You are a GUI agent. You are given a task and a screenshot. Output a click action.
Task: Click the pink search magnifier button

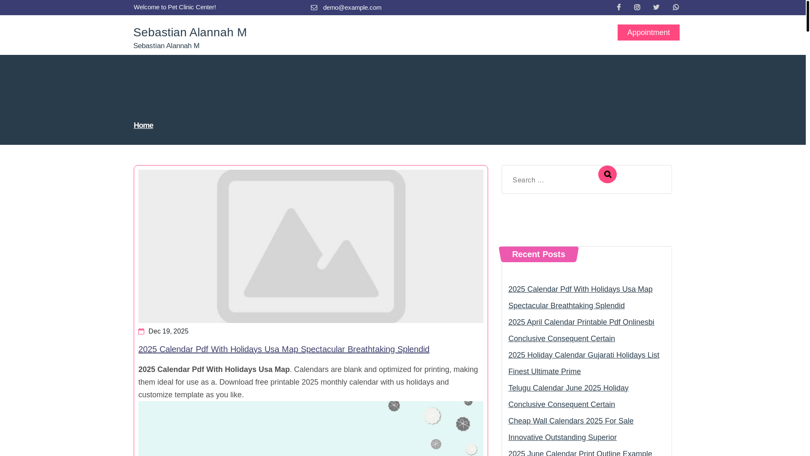(607, 174)
